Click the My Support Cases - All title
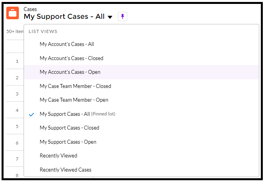 tap(64, 16)
